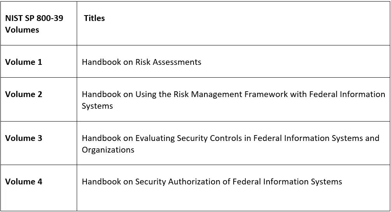This screenshot has width=391, height=212.
Task: Click the word "Volumes" in the header cell
Action: tap(22, 30)
